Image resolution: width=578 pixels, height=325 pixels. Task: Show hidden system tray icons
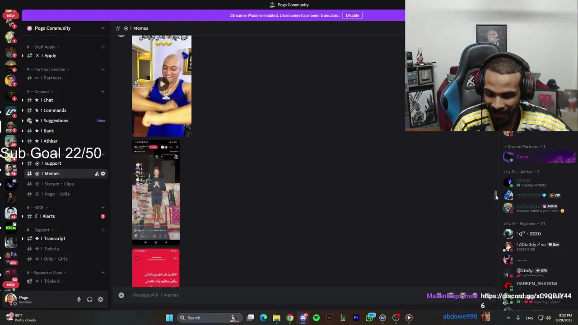[508, 318]
